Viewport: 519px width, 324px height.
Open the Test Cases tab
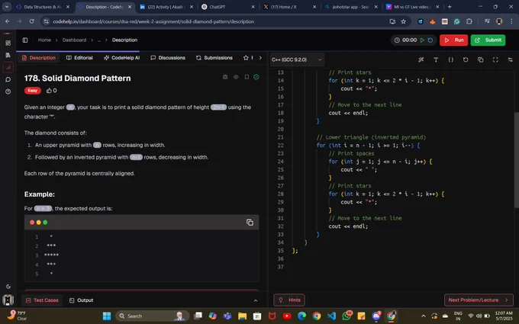click(42, 300)
